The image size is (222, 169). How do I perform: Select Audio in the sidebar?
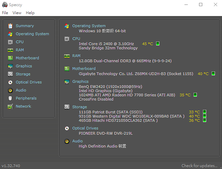(x=21, y=90)
